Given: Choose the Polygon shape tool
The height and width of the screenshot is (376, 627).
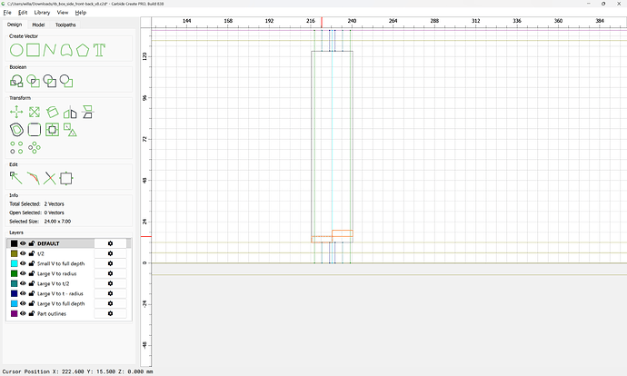Looking at the screenshot, I should point(82,49).
